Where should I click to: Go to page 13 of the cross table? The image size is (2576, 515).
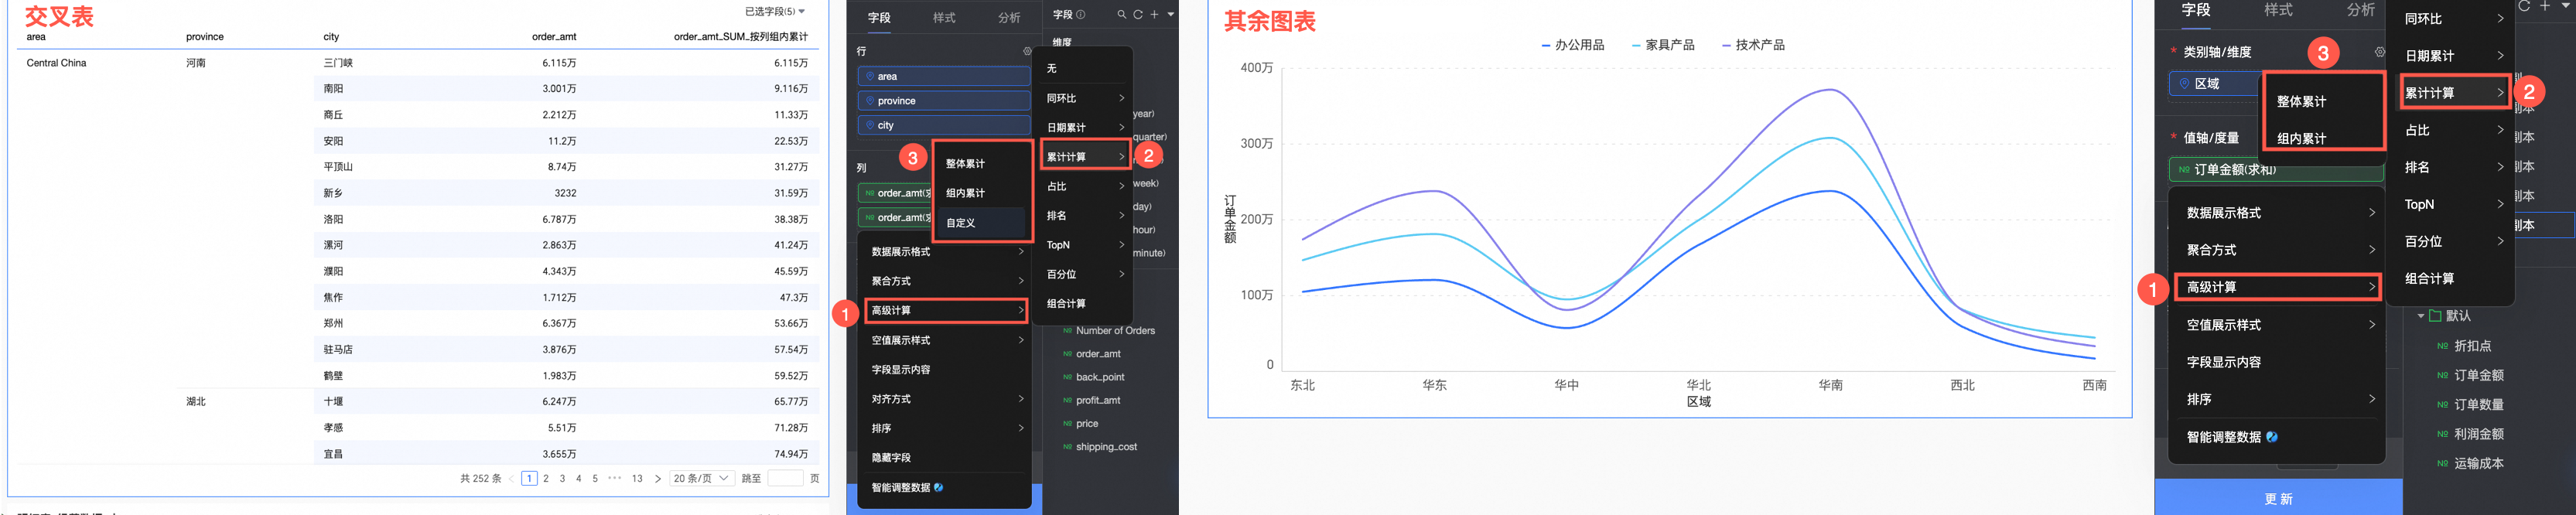coord(637,478)
